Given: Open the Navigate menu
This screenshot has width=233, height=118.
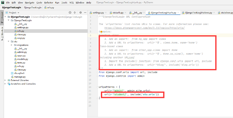Looking at the screenshot, I should (x=30, y=3).
